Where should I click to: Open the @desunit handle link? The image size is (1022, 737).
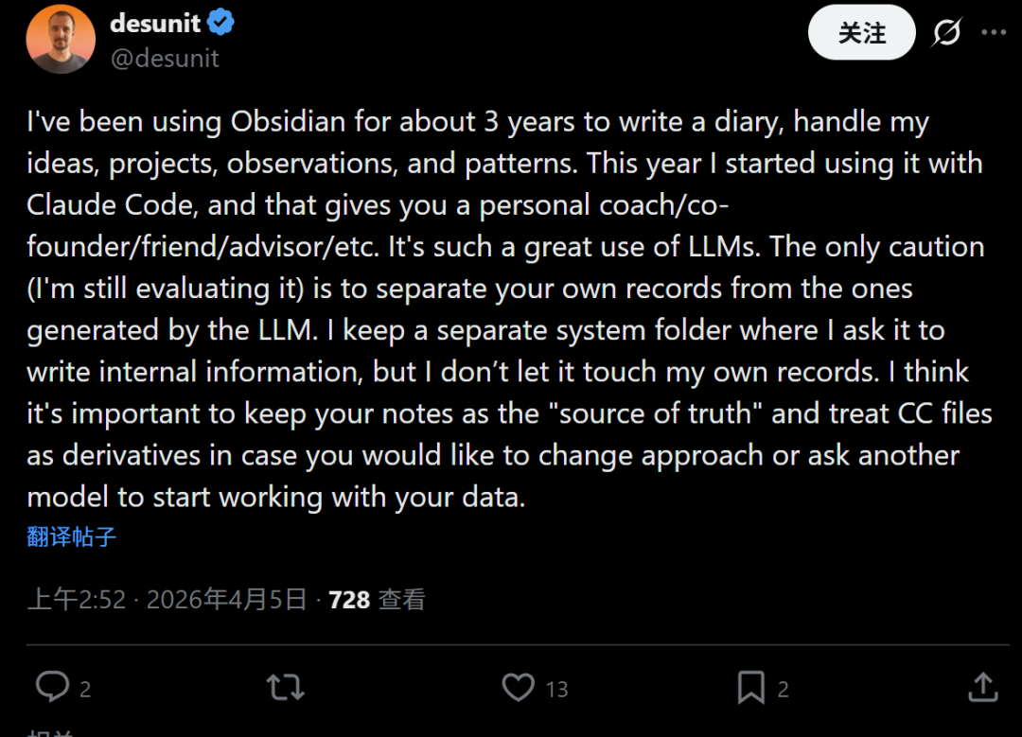pos(165,59)
